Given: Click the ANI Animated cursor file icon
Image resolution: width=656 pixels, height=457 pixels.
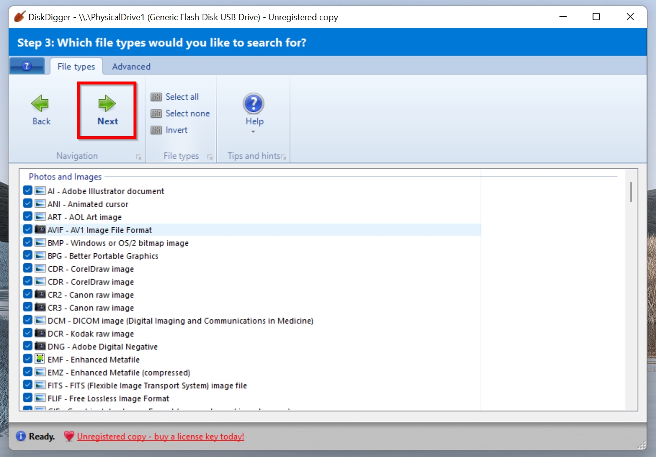Looking at the screenshot, I should tap(40, 204).
